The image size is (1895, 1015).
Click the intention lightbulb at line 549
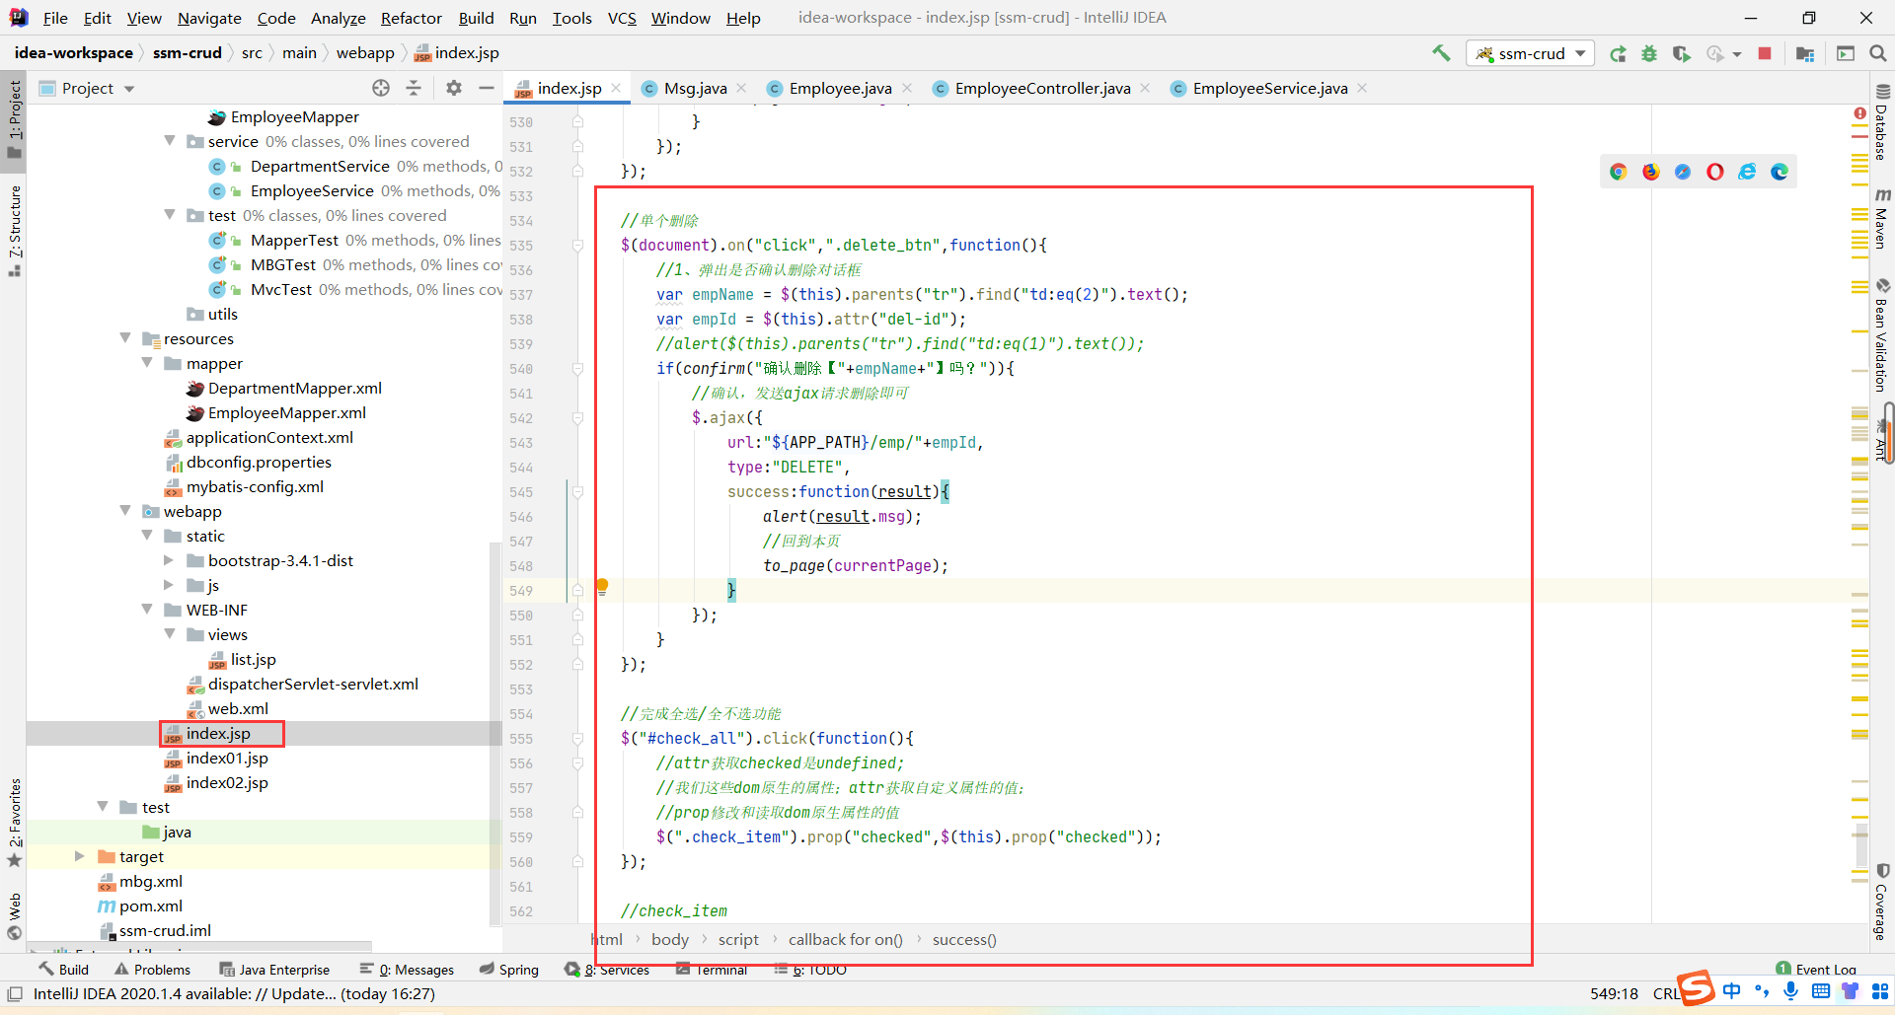(x=602, y=587)
